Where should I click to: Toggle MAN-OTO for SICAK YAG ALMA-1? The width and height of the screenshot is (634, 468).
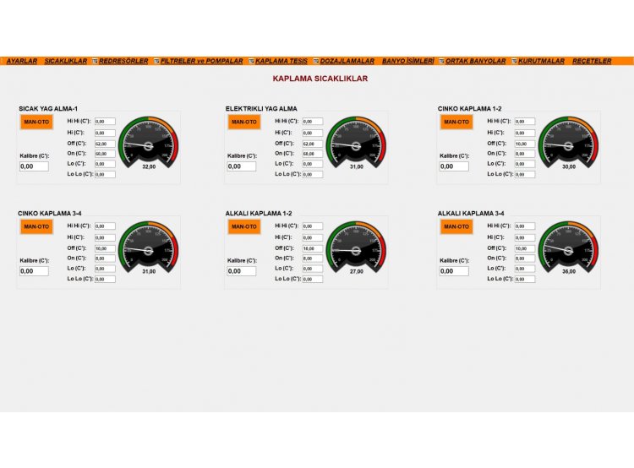click(x=36, y=122)
